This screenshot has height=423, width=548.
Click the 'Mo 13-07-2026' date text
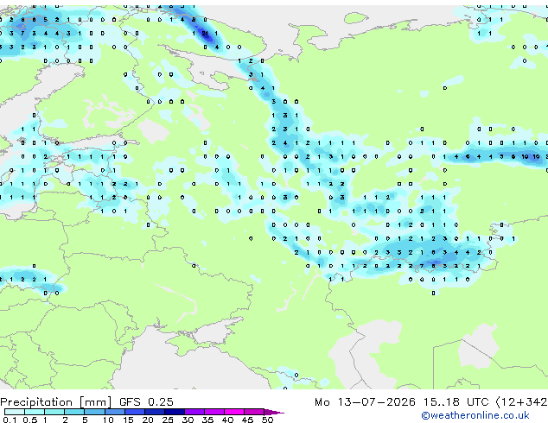pyautogui.click(x=365, y=401)
